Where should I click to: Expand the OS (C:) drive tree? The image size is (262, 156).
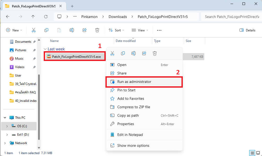tap(7, 126)
